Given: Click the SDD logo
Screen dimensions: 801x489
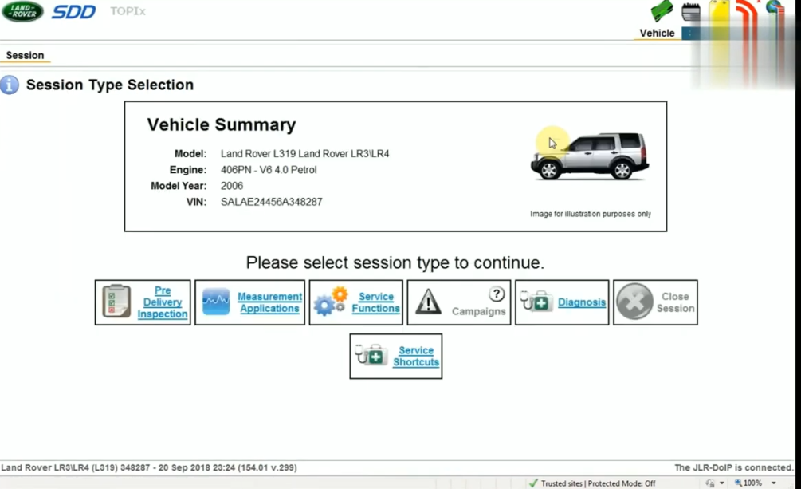Looking at the screenshot, I should pyautogui.click(x=73, y=12).
